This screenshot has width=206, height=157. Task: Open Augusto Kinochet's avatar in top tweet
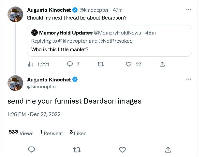point(15,14)
